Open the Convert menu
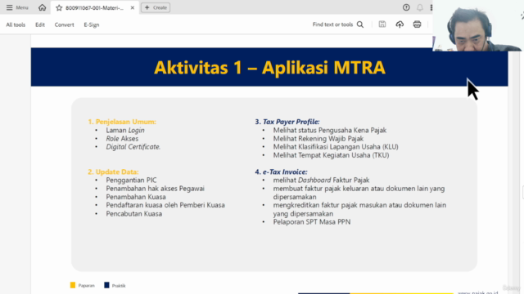This screenshot has height=294, width=524. click(x=64, y=24)
